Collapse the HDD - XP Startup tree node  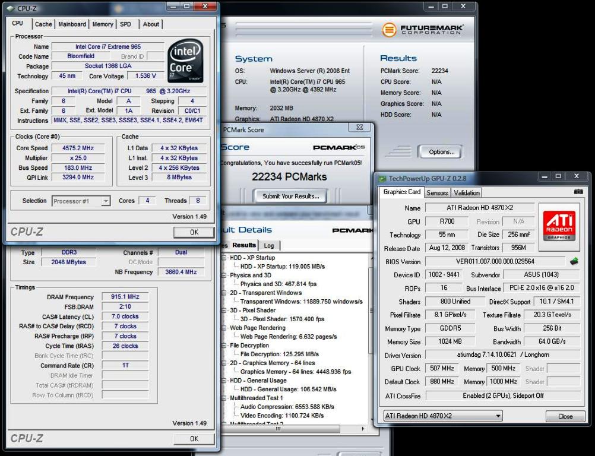pos(224,258)
